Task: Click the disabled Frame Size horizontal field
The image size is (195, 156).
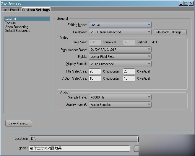Action: point(95,42)
